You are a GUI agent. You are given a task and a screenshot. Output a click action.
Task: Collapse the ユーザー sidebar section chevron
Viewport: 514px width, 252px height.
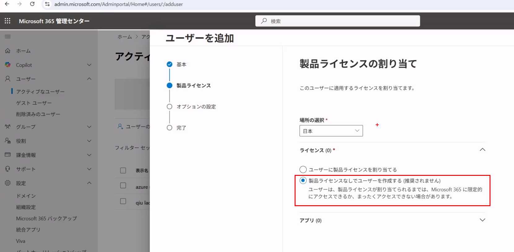pyautogui.click(x=89, y=79)
